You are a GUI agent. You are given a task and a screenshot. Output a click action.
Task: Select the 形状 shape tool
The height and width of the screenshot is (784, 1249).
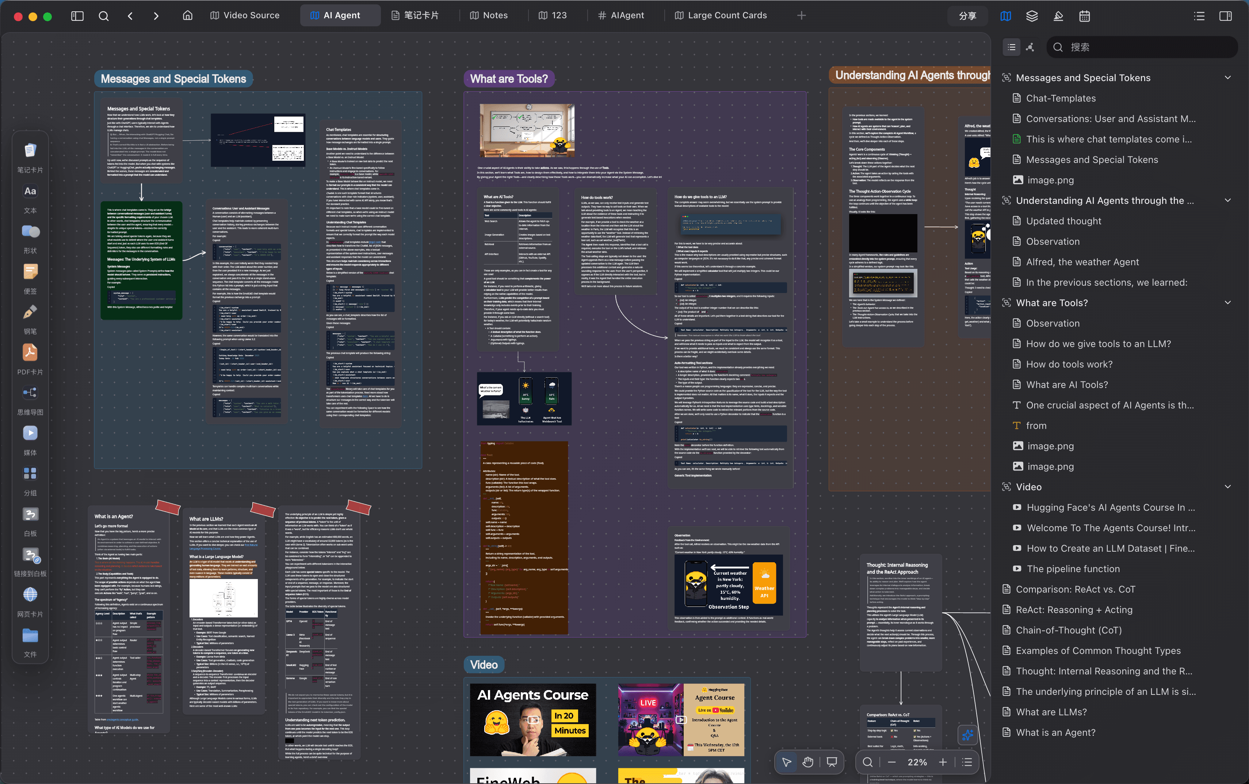coord(30,239)
